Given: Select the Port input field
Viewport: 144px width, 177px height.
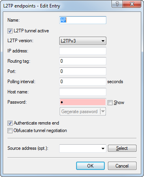Looking at the screenshot, I should (x=83, y=71).
